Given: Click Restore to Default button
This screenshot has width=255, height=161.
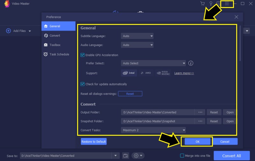Looking at the screenshot, I should 94,142.
